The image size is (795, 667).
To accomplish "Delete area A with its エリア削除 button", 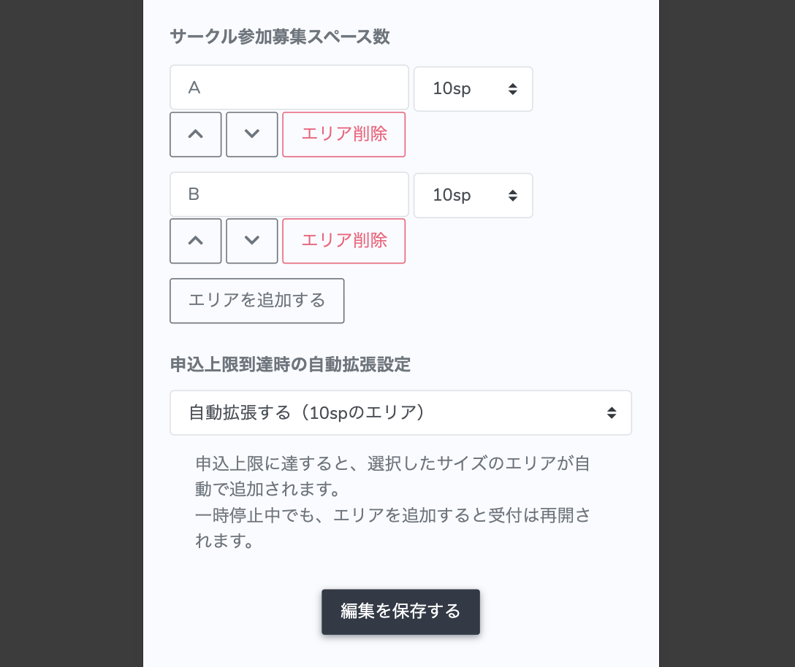I will pos(343,134).
